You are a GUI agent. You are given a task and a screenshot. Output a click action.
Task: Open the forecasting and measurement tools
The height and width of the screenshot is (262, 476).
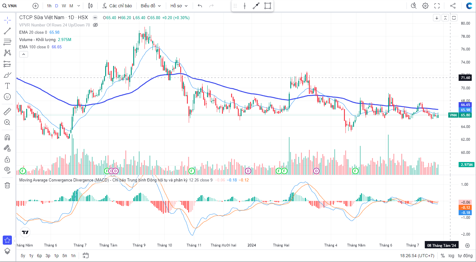pyautogui.click(x=7, y=64)
